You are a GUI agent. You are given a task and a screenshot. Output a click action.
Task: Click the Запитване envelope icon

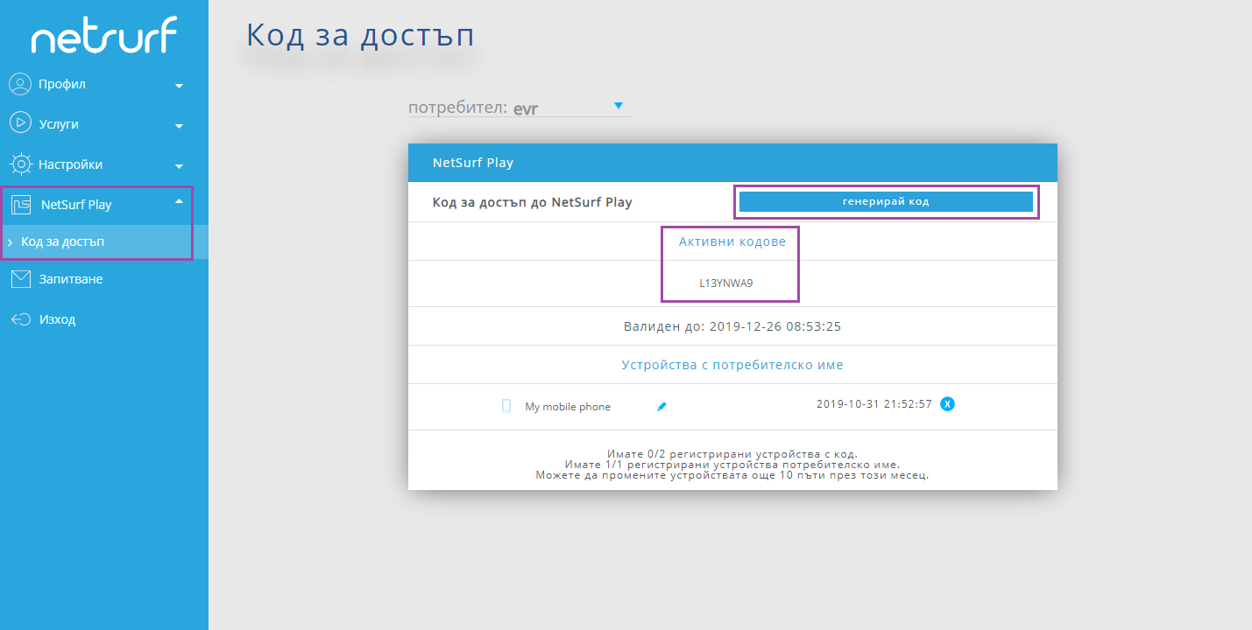20,279
